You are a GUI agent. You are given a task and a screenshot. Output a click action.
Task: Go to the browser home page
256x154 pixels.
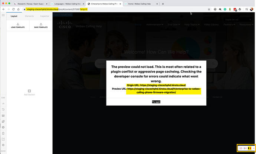coord(18,9)
